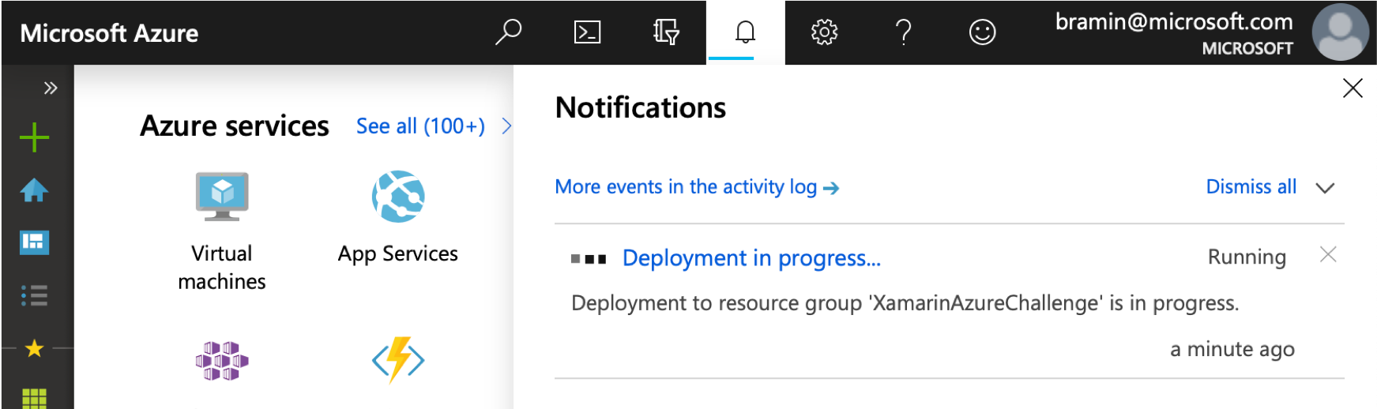Open Virtual machines service icon
The height and width of the screenshot is (409, 1377).
coord(222,197)
